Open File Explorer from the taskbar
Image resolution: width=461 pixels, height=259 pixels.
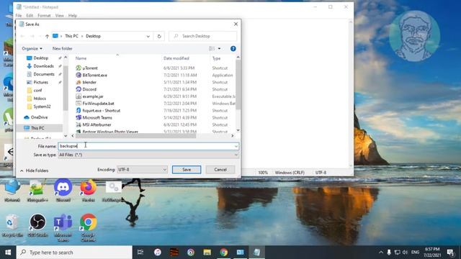[207, 253]
